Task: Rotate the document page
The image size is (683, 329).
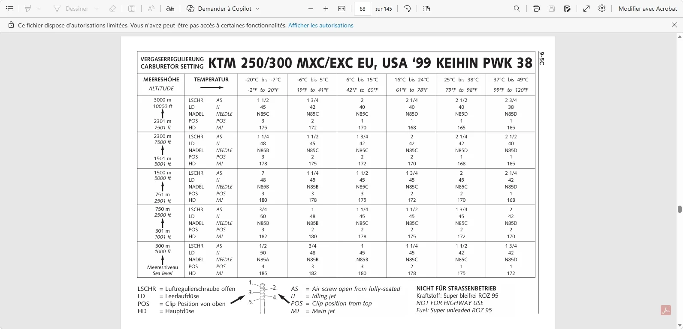Action: point(407,9)
